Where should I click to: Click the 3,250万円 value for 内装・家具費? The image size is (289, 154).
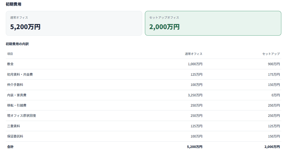[x=195, y=95]
